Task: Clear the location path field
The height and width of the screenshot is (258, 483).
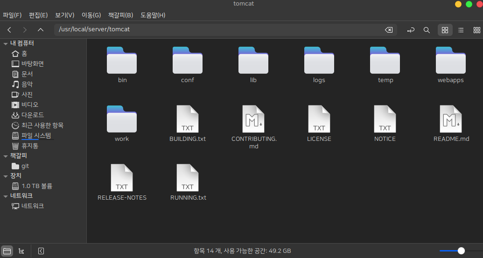Action: tap(389, 30)
